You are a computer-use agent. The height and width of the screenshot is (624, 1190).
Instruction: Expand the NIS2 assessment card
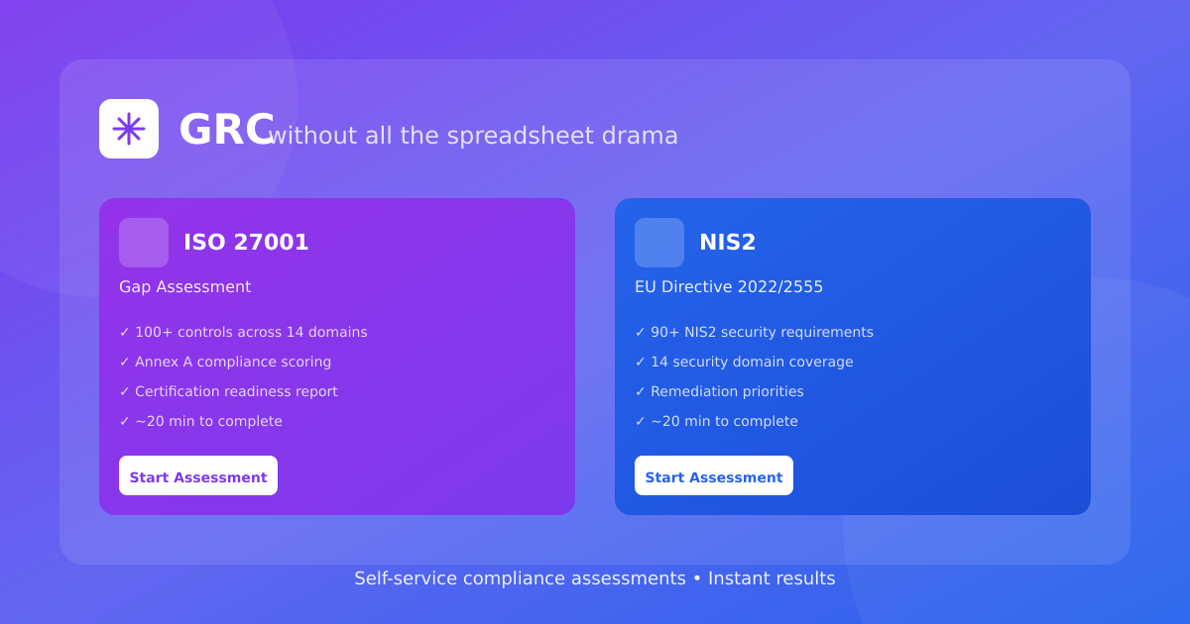pyautogui.click(x=853, y=357)
